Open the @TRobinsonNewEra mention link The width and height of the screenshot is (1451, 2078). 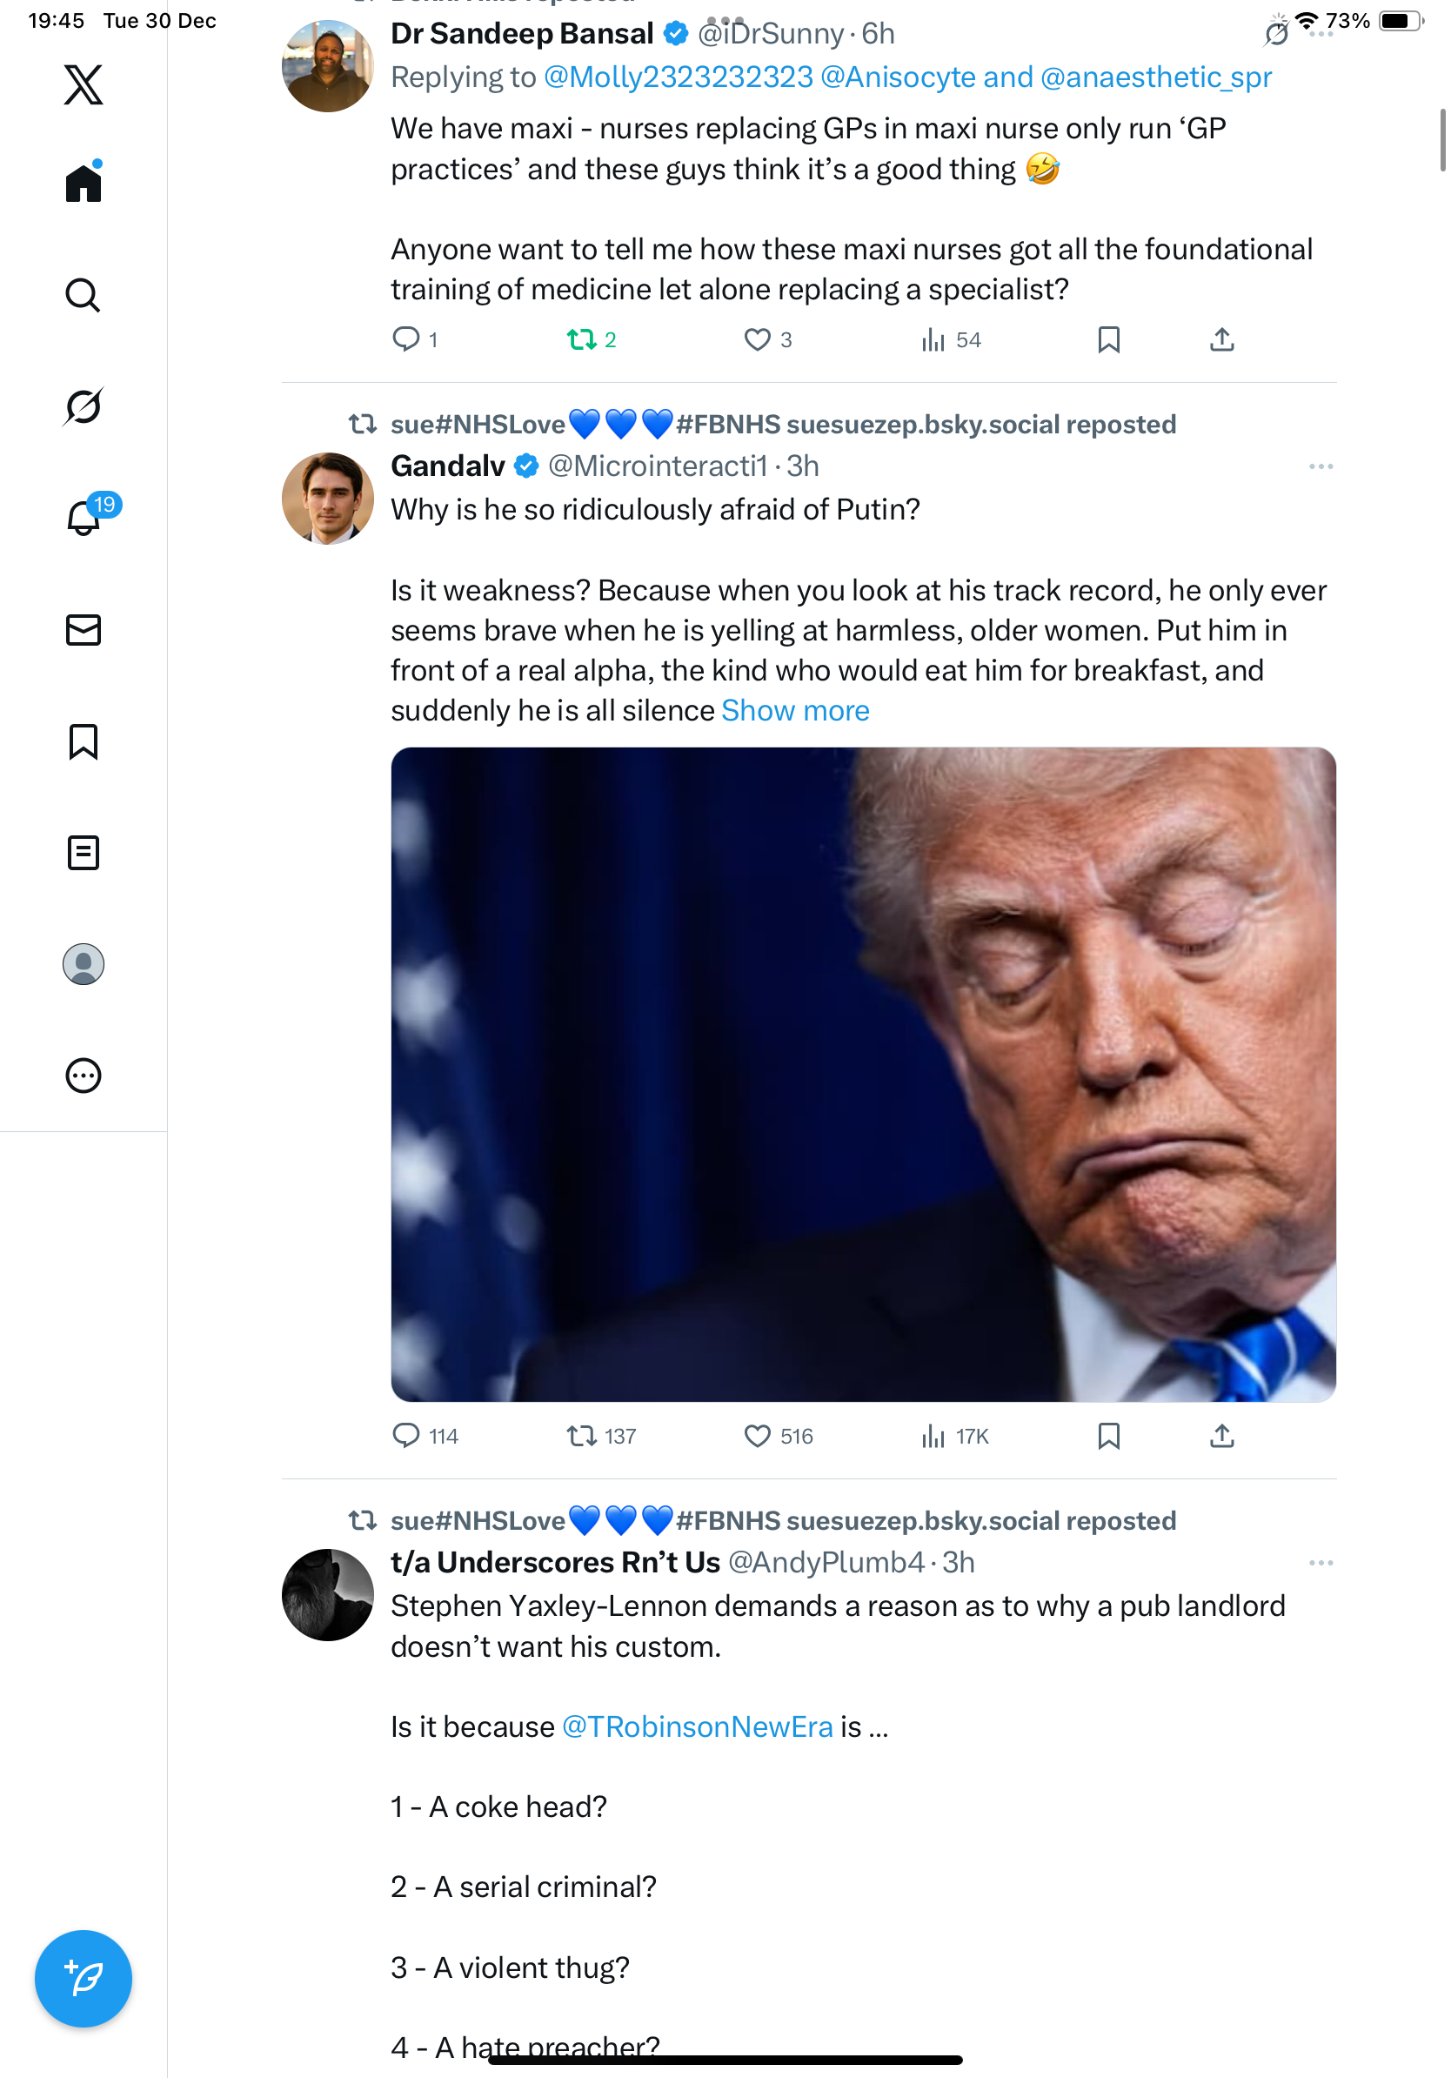tap(698, 1726)
